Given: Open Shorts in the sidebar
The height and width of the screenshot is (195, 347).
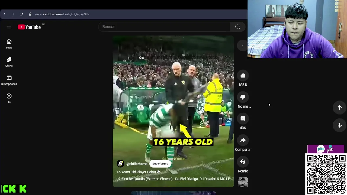Looking at the screenshot, I should 9,62.
